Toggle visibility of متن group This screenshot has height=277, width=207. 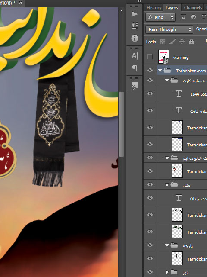click(150, 184)
